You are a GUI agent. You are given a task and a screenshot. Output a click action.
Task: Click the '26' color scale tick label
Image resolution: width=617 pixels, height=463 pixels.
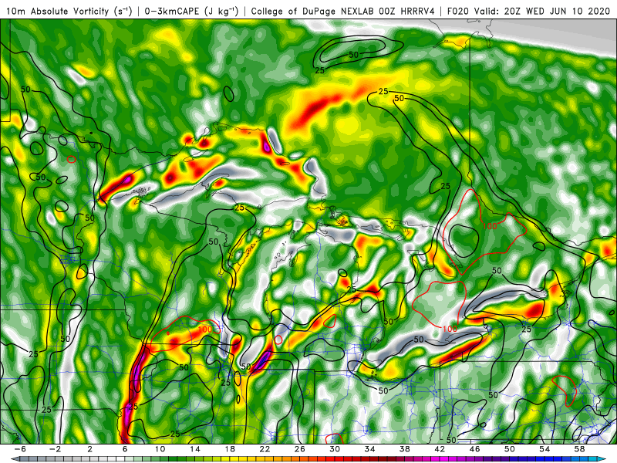pyautogui.click(x=299, y=449)
